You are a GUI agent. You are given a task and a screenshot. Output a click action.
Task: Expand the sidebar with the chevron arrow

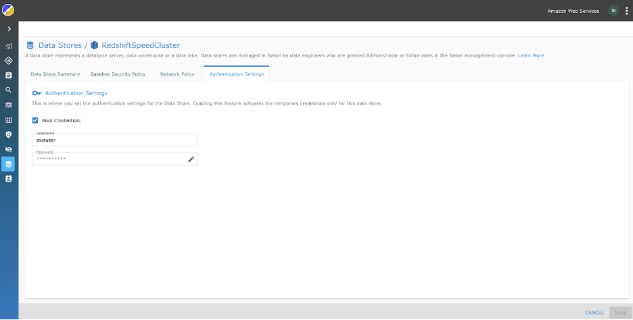point(9,29)
